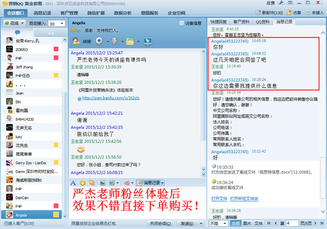Screen dimensions: 327x229
Task: Click 打开所在文件夹 link
Action: tap(244, 199)
